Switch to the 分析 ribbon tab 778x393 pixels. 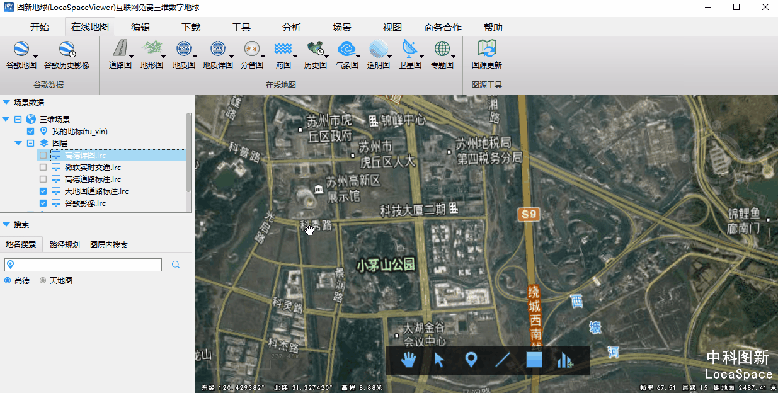(289, 27)
